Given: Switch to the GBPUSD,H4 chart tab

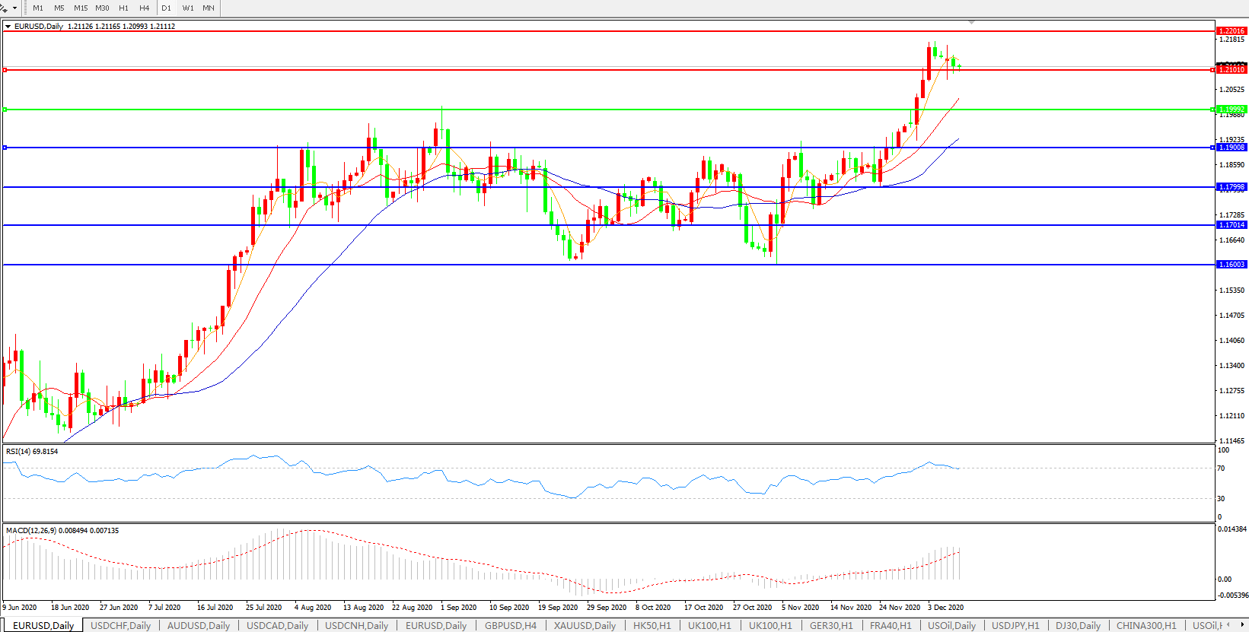Looking at the screenshot, I should point(510,626).
